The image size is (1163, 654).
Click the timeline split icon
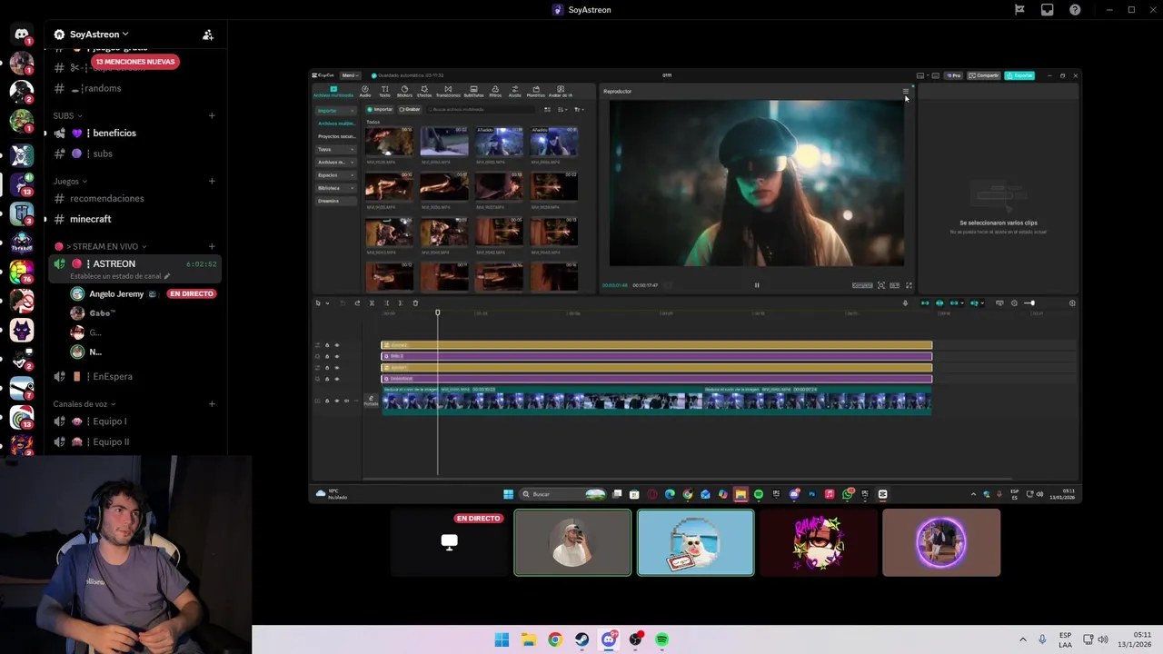tap(372, 303)
